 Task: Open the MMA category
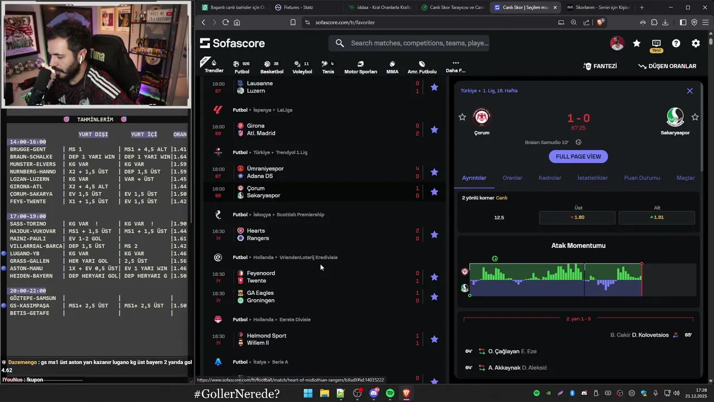pos(392,67)
